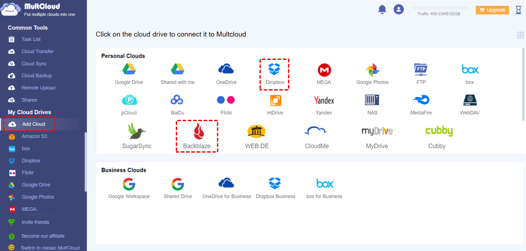Add the Yandex cloud drive

(324, 105)
